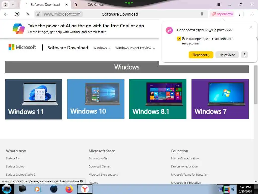Launch Firefox from the taskbar
Image resolution: width=258 pixels, height=194 pixels.
point(69,189)
